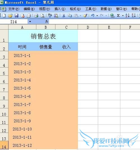Insert hyperlink with the globe icon
Screen dimensions: 140x150
pyautogui.click(x=112, y=16)
